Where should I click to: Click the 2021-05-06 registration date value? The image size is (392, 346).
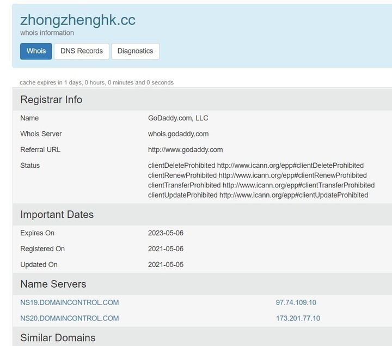click(166, 248)
